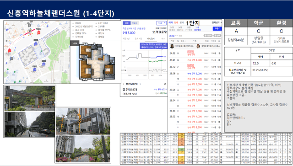Click the blue data point on price chart
This screenshot has width=293, height=166.
162,56
